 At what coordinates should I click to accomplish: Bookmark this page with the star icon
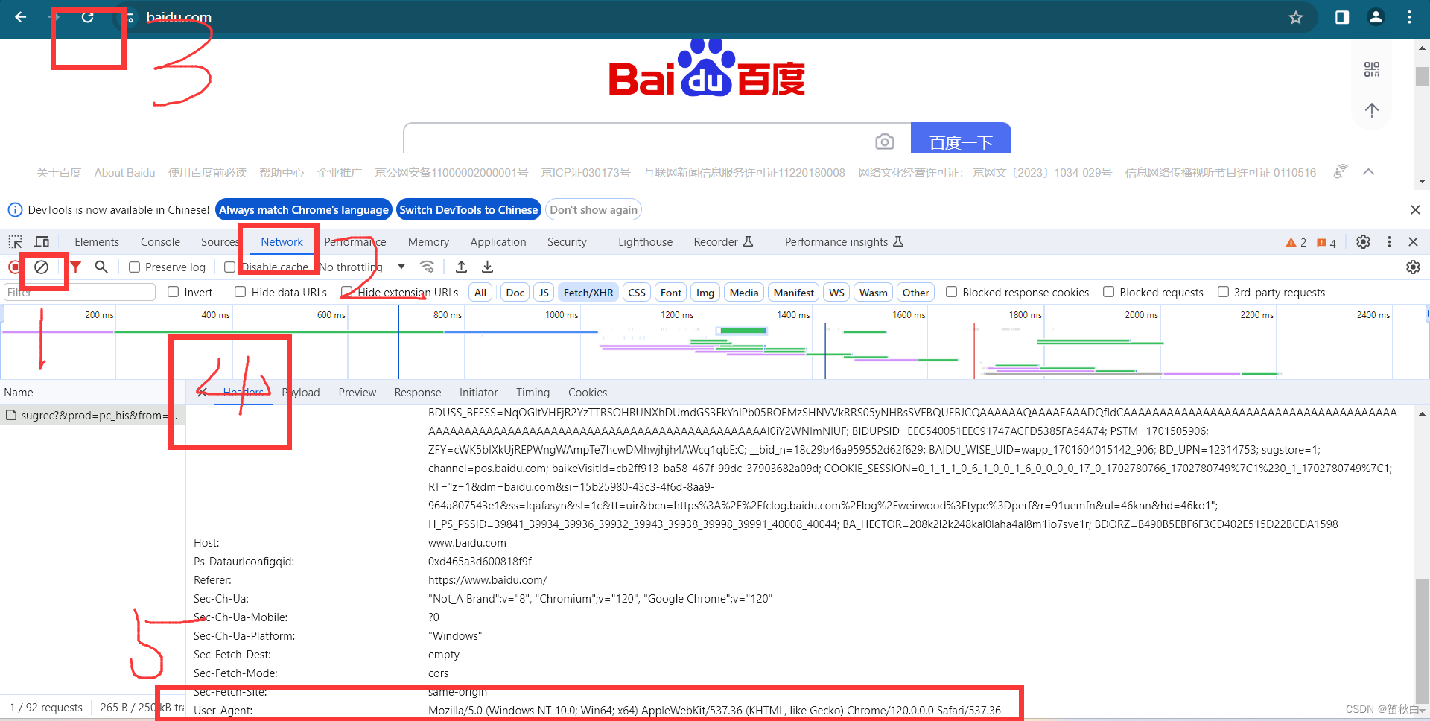pos(1296,17)
